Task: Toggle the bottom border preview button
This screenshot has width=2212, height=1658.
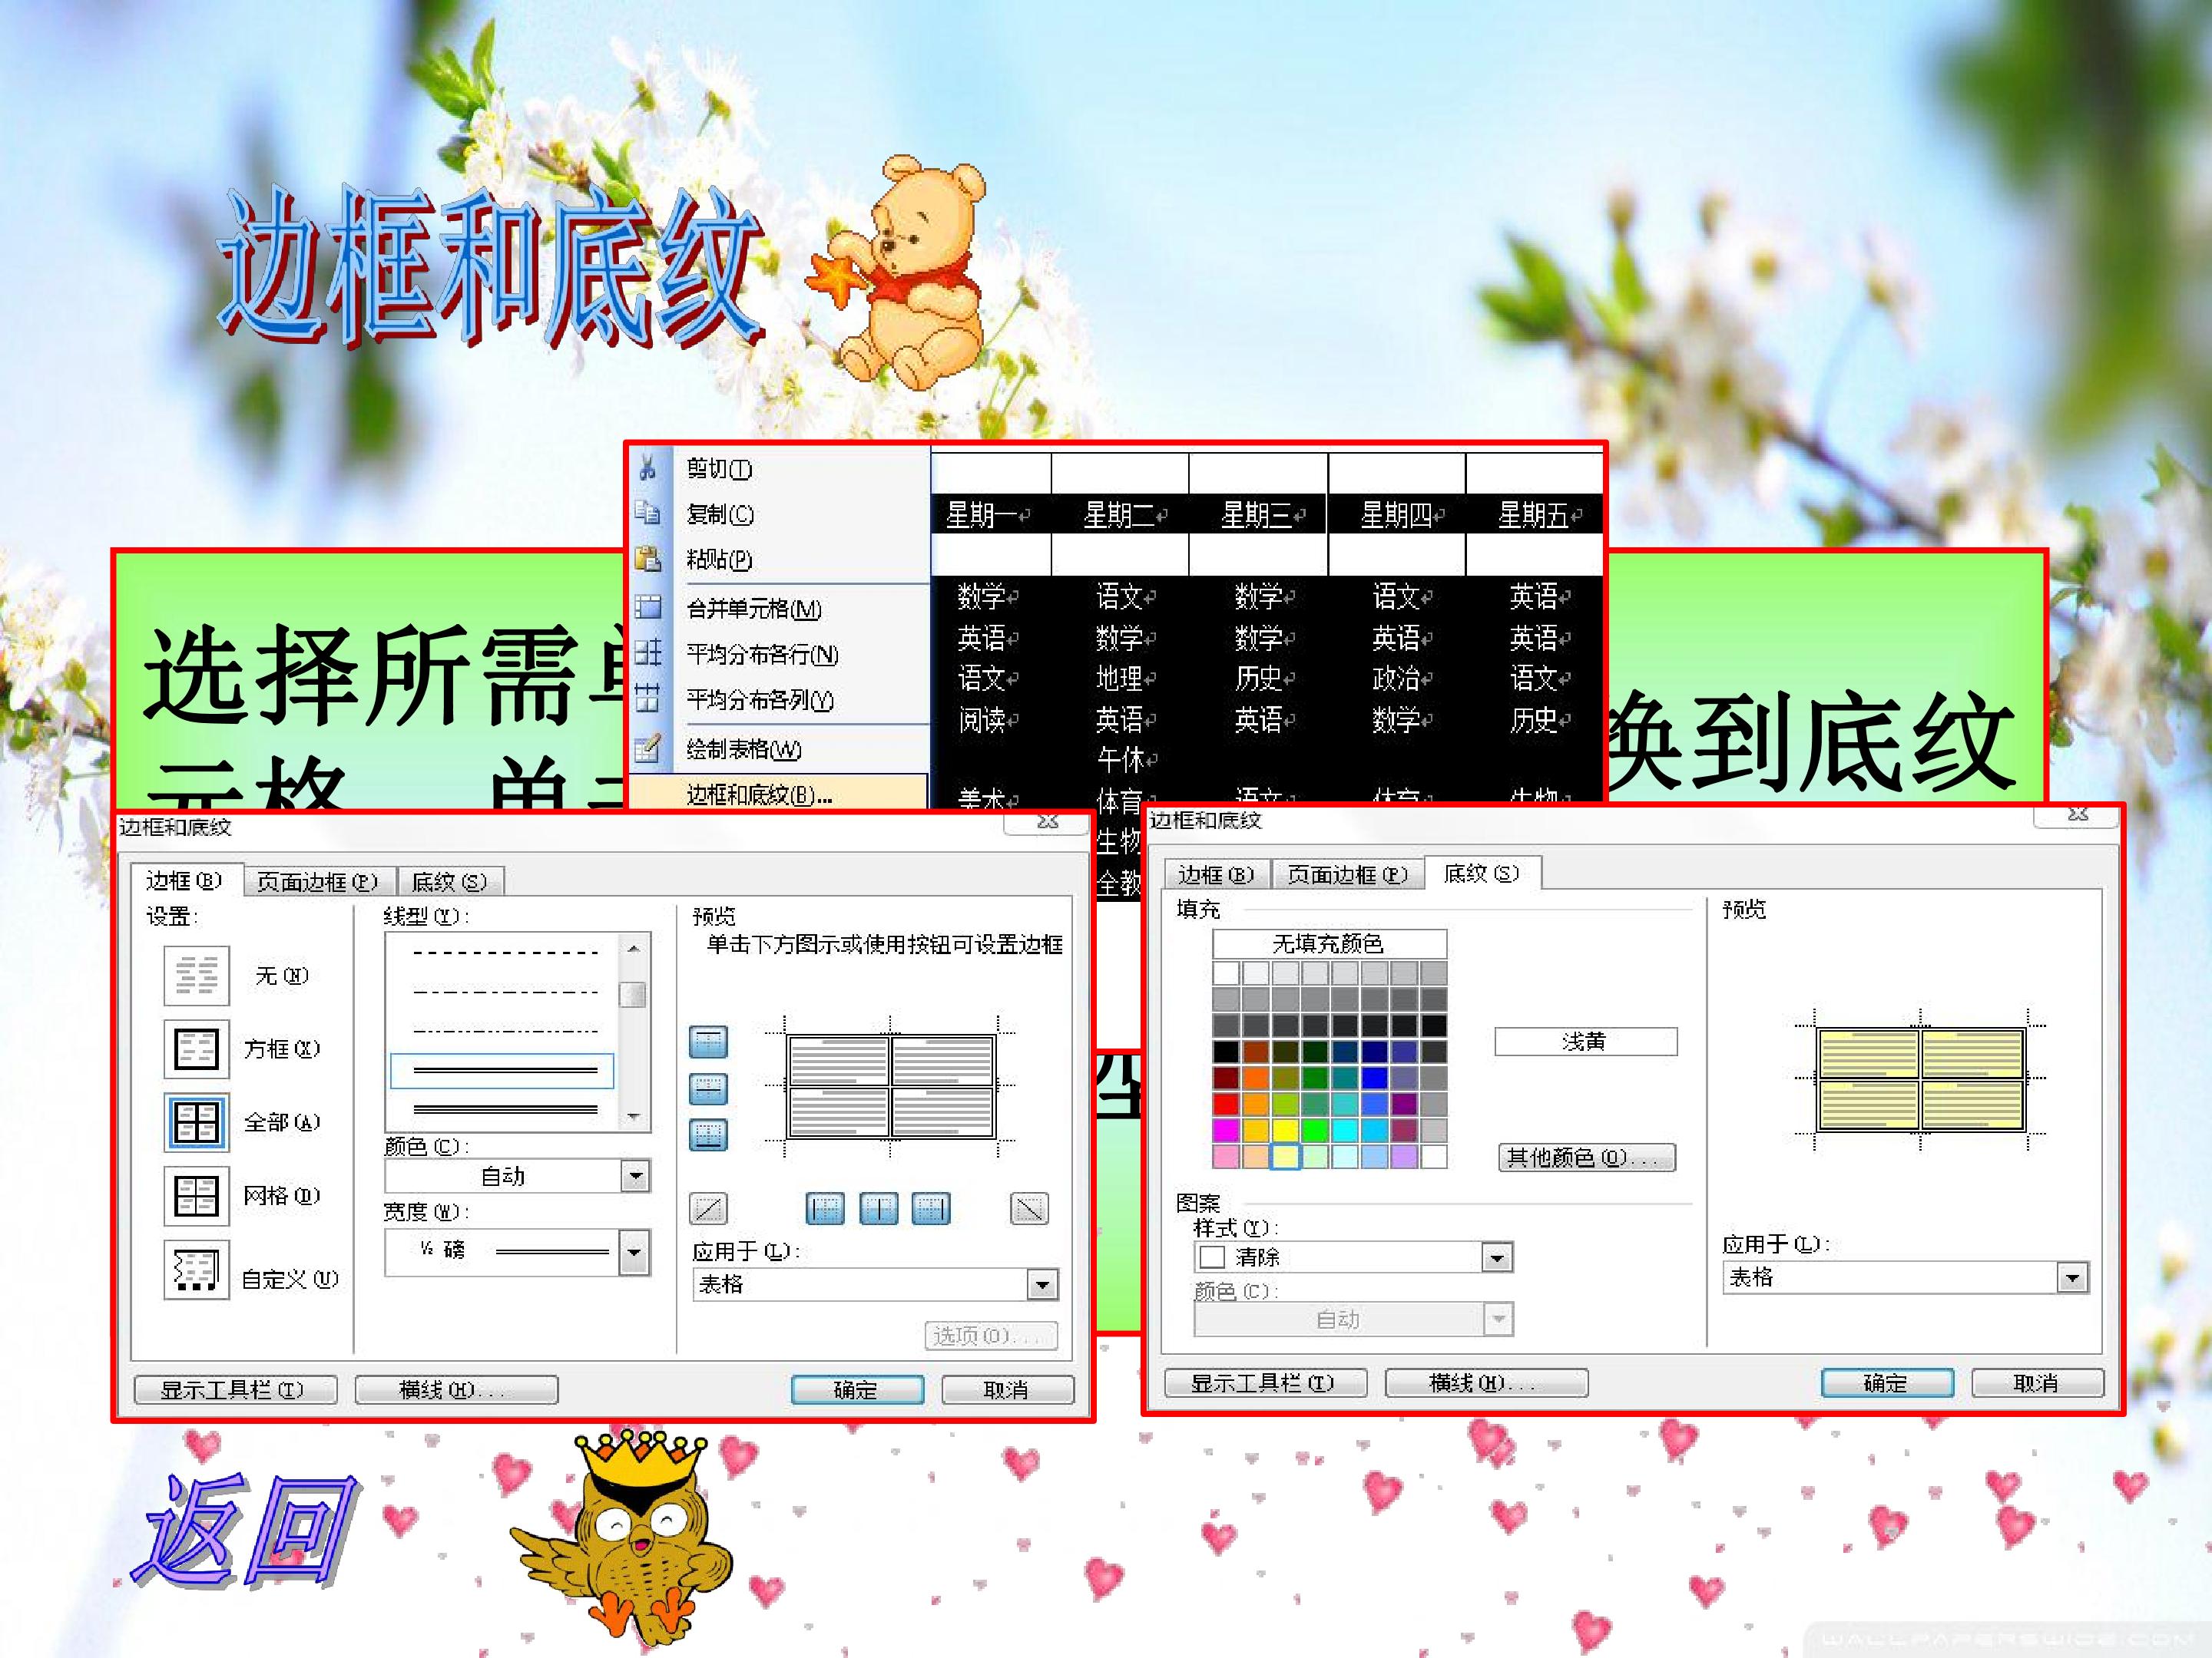Action: point(708,1135)
